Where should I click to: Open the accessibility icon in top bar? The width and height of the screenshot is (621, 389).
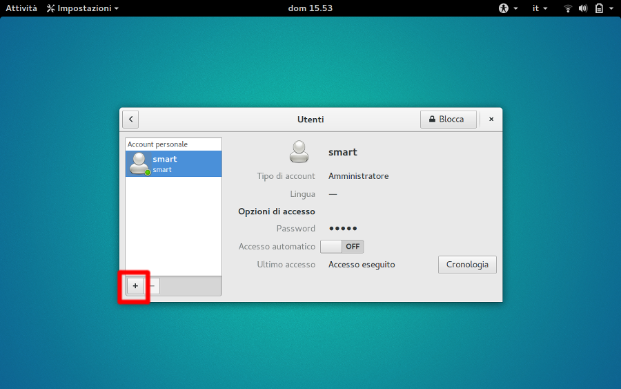503,8
